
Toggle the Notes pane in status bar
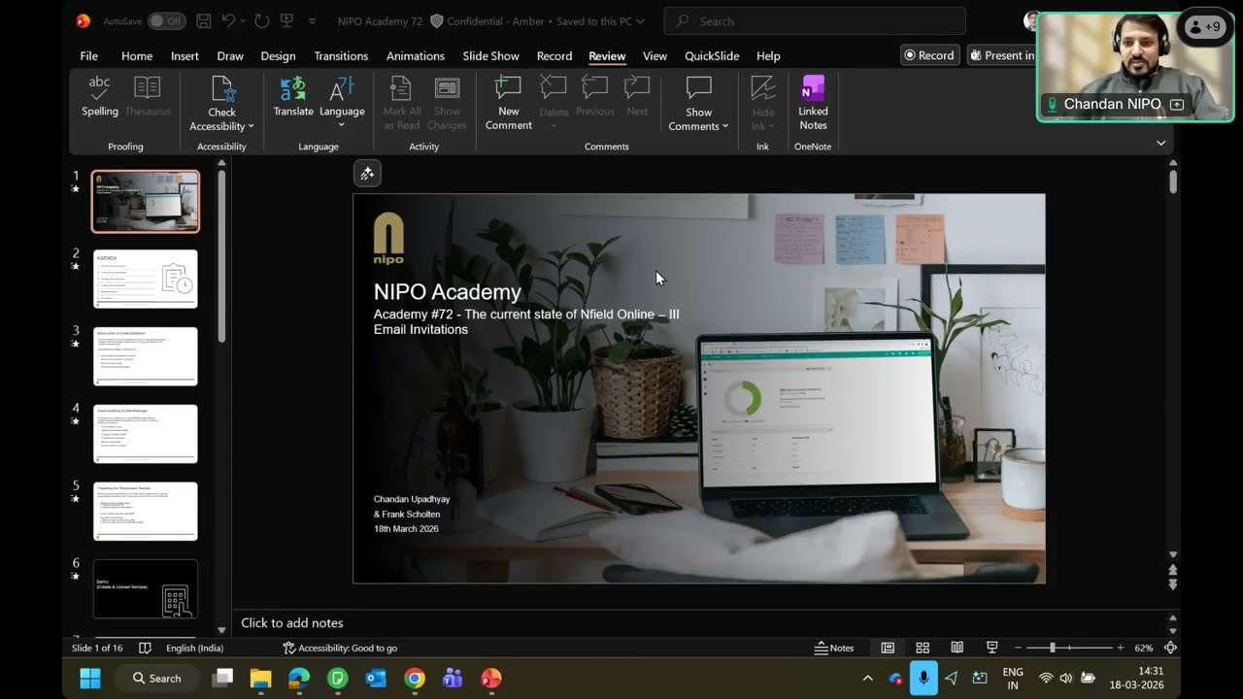[x=834, y=648]
